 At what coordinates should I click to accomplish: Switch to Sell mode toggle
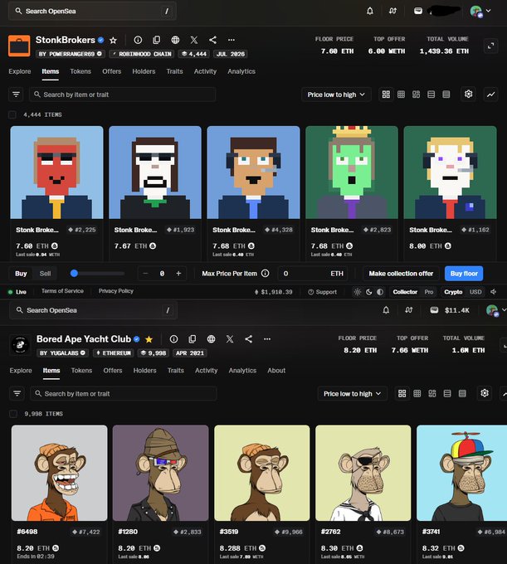45,274
